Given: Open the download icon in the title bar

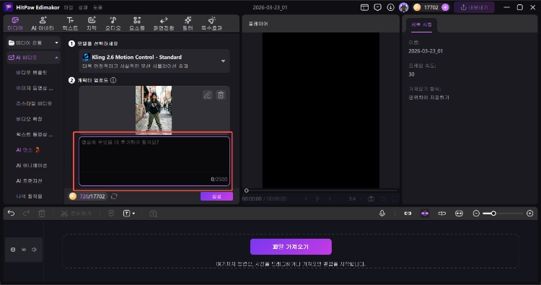Looking at the screenshot, I should (390, 7).
